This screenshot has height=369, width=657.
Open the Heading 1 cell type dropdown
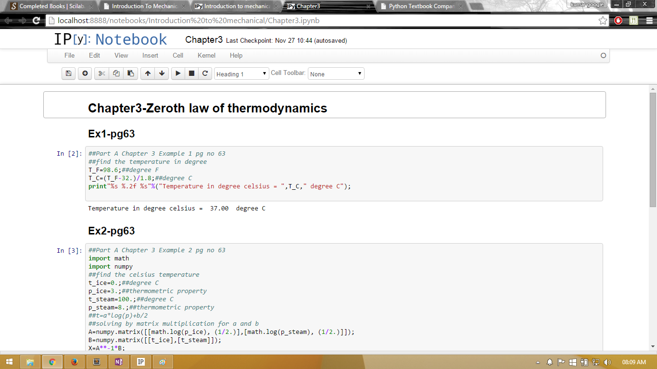point(241,74)
